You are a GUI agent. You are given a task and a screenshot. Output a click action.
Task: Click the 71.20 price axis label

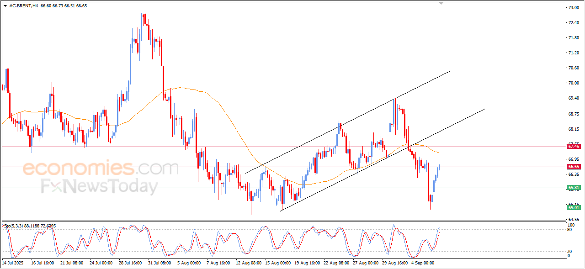(x=574, y=53)
